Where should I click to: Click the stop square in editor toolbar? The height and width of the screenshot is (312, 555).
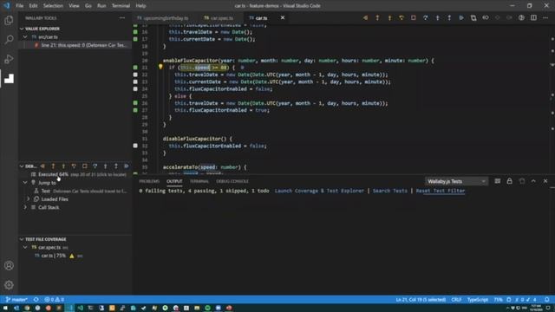point(413,17)
